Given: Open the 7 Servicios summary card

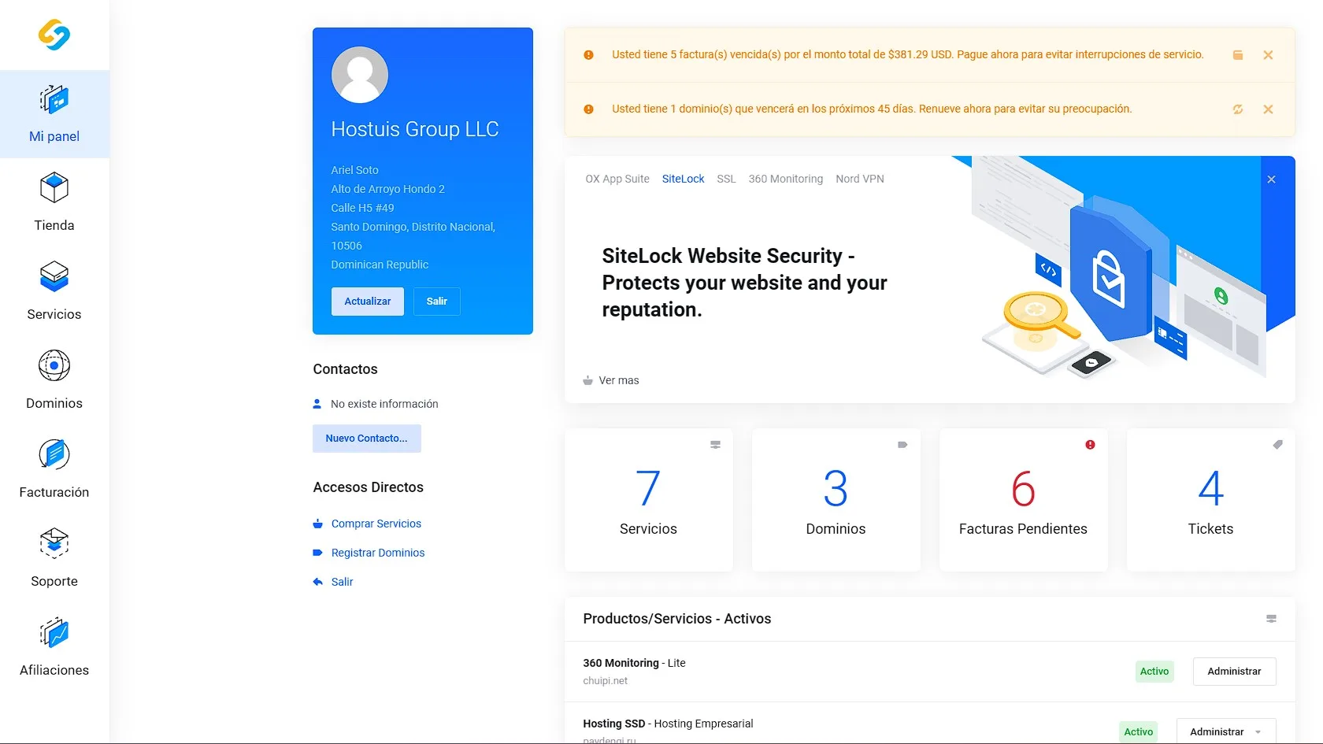Looking at the screenshot, I should point(648,500).
